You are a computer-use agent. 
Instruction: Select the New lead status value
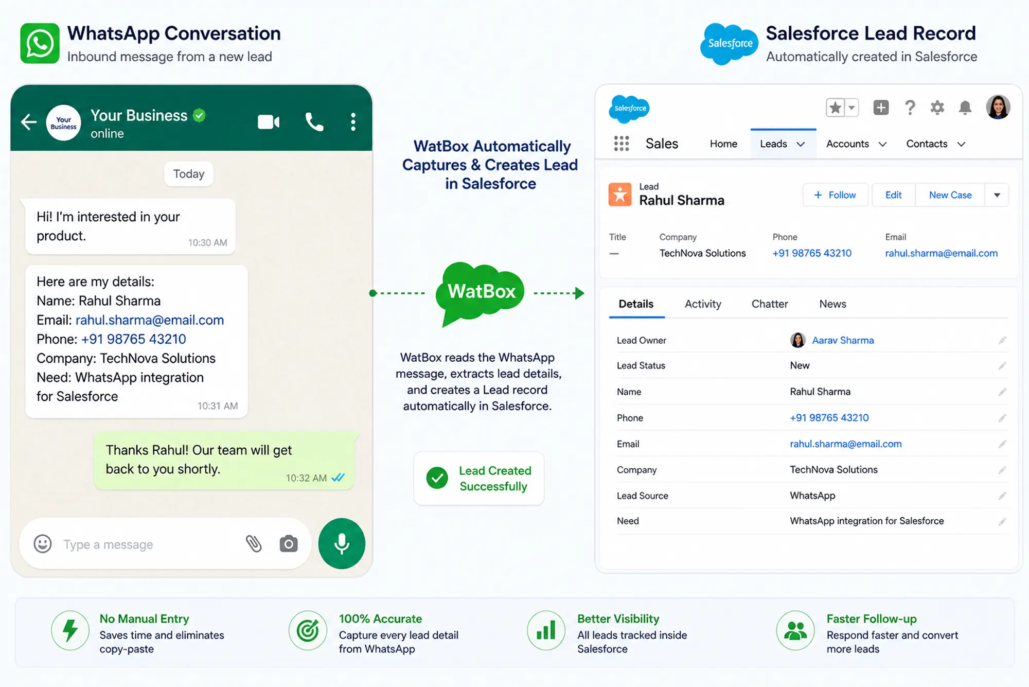click(x=800, y=365)
